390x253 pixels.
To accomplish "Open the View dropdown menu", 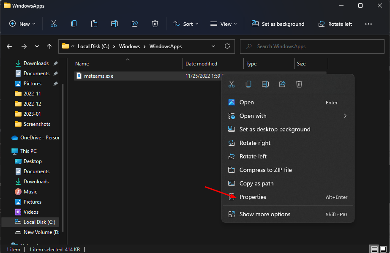I will pyautogui.click(x=224, y=24).
